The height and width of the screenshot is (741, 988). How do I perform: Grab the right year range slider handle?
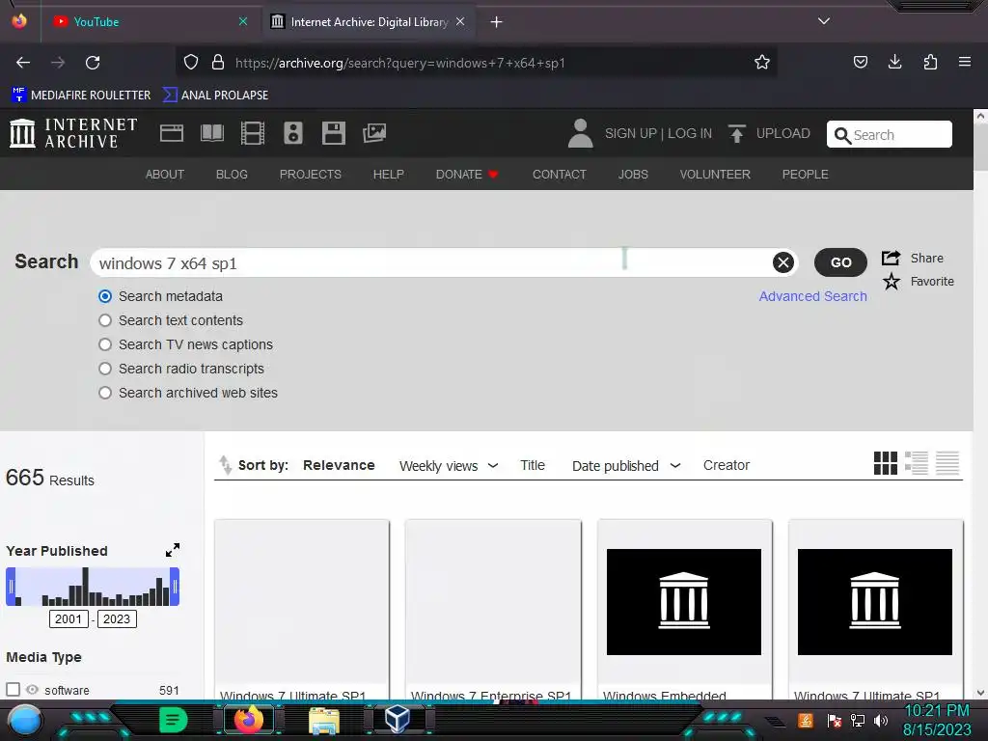tap(175, 587)
